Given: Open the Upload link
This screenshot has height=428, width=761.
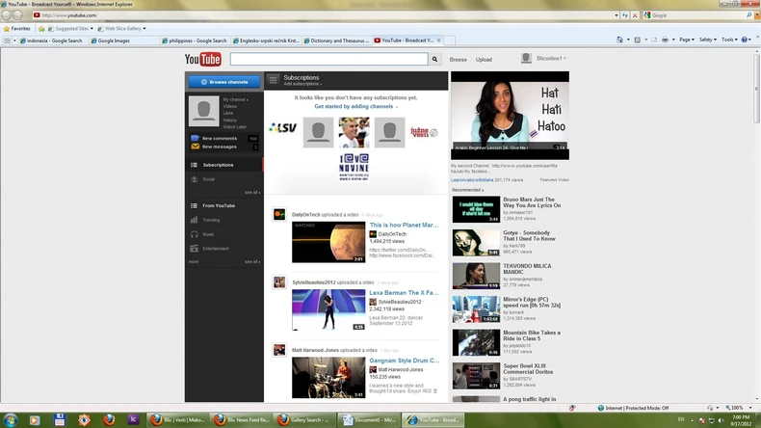Looking at the screenshot, I should (484, 60).
